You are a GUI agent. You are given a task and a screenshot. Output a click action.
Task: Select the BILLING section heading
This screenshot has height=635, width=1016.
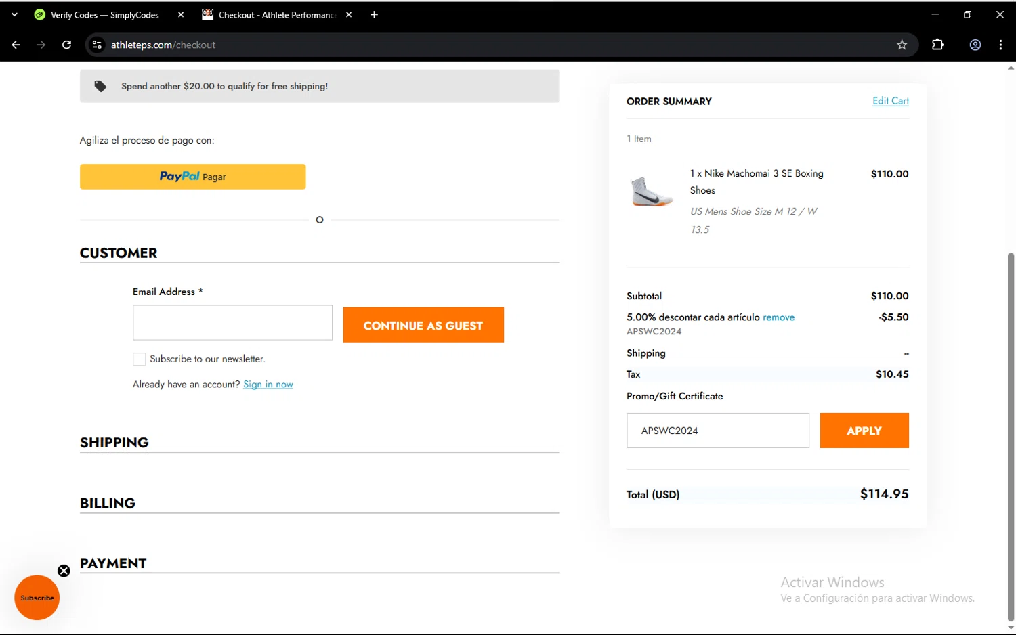point(108,503)
